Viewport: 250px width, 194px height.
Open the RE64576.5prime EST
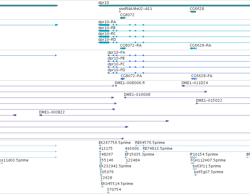point(150,143)
